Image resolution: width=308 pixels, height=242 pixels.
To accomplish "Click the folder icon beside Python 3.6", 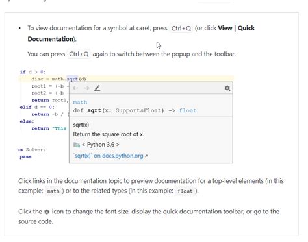I will tap(77, 145).
